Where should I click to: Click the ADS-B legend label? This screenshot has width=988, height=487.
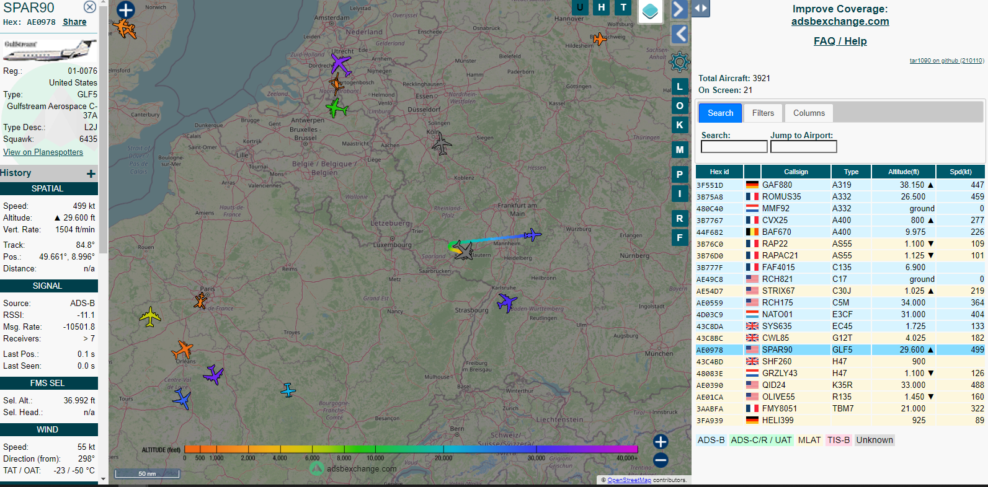point(711,440)
